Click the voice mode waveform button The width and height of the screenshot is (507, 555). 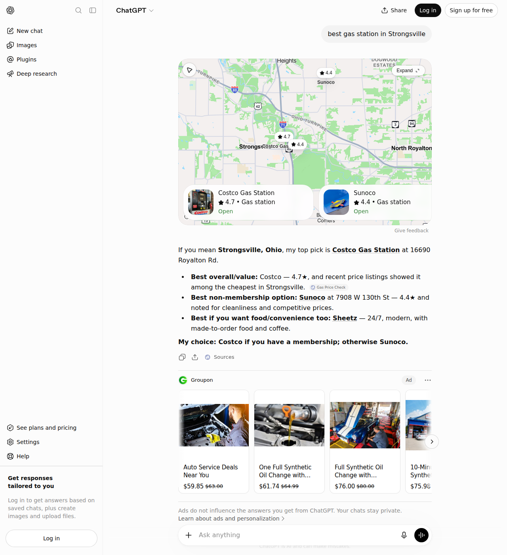pos(421,535)
